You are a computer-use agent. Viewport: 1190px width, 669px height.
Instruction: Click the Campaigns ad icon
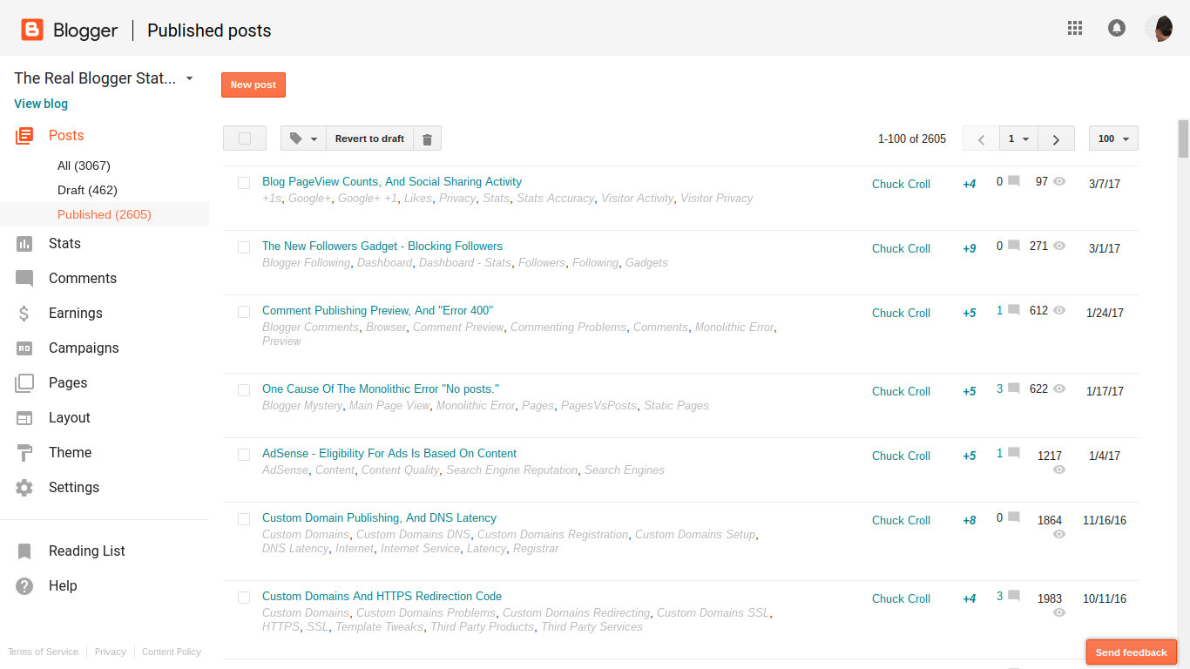pos(24,348)
